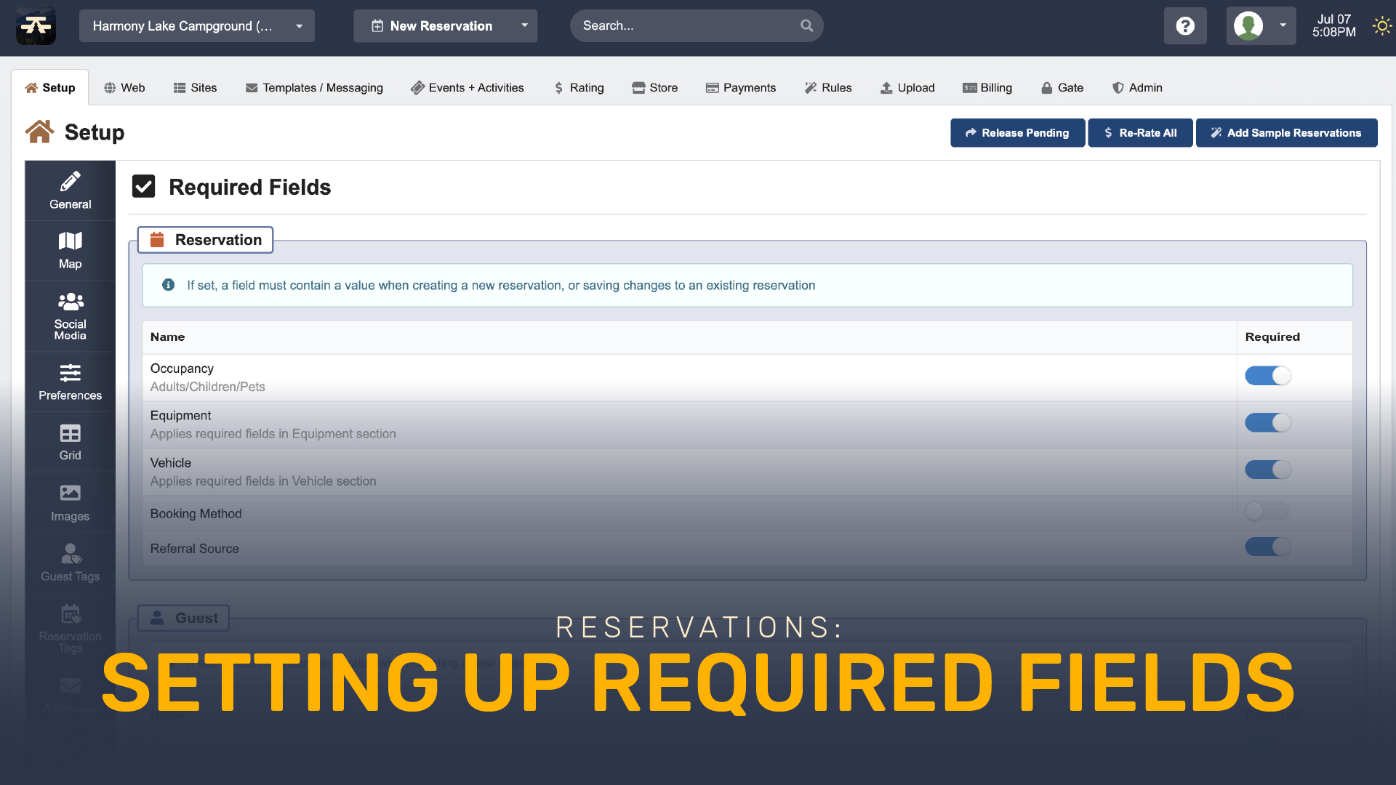Click the Jul 07 5:08PM date display
Screen dimensions: 1396x785
pos(1334,25)
